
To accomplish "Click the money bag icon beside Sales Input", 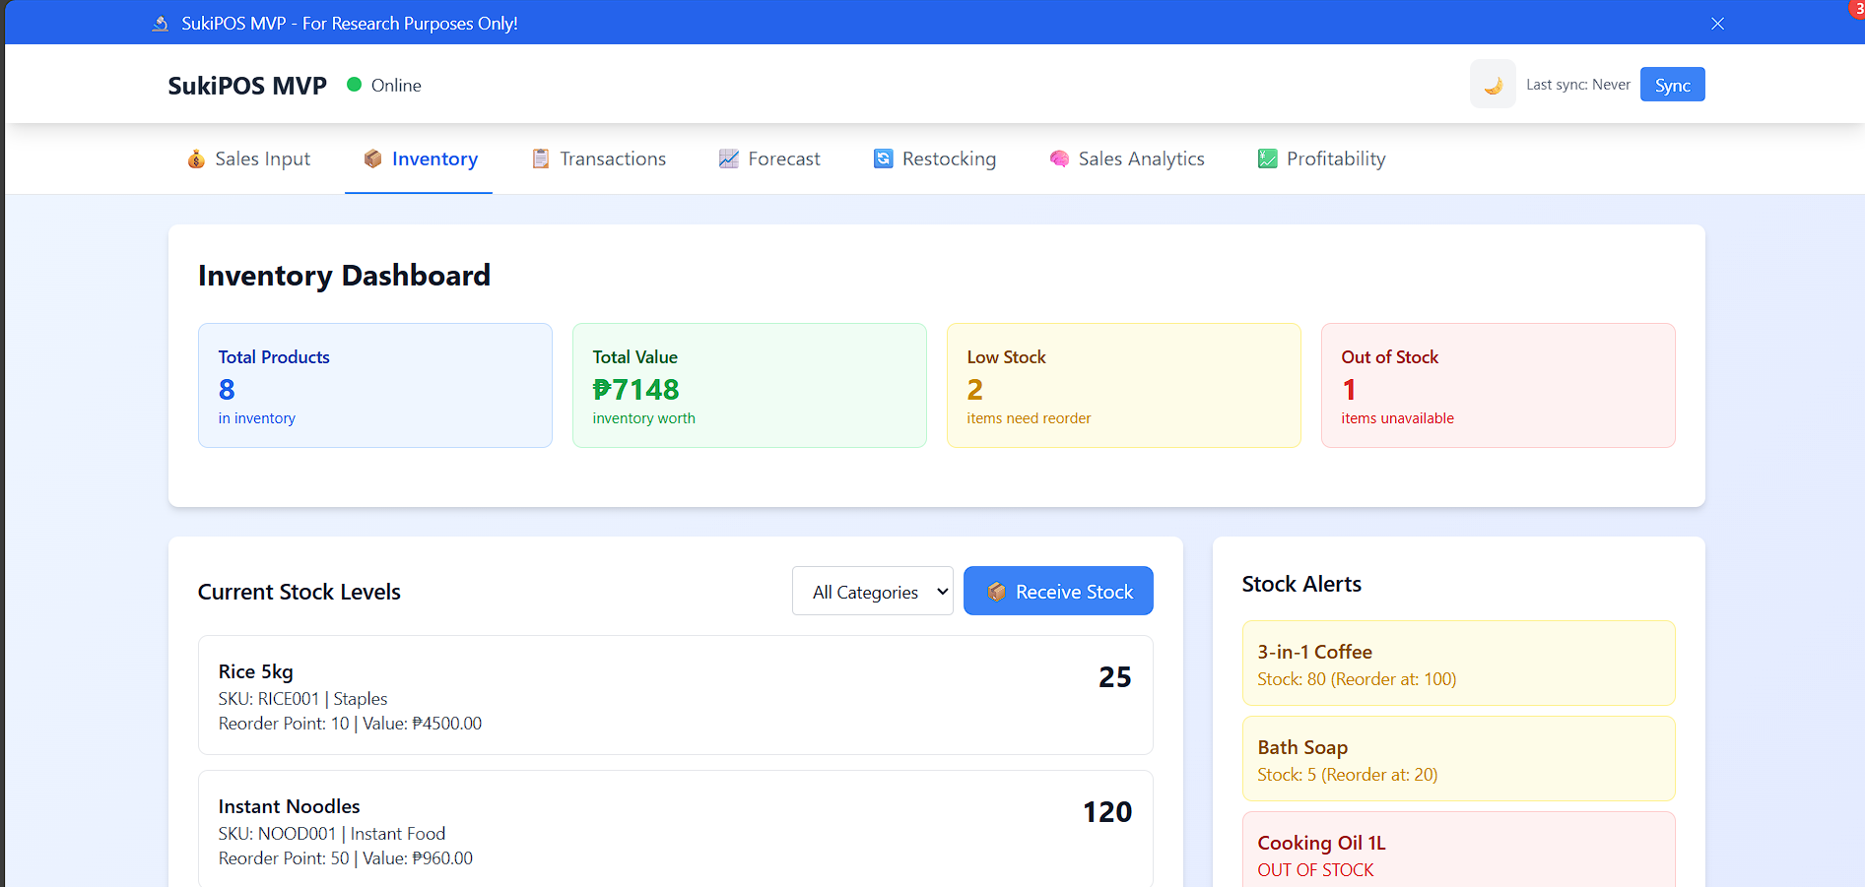I will [196, 159].
